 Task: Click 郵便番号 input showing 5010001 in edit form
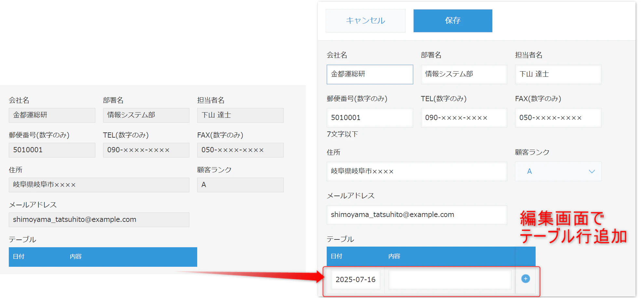click(370, 118)
